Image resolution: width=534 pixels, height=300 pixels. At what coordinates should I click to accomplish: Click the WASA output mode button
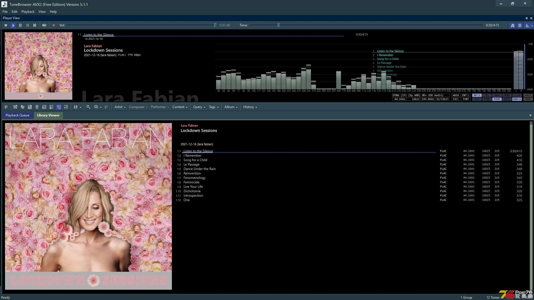click(456, 95)
